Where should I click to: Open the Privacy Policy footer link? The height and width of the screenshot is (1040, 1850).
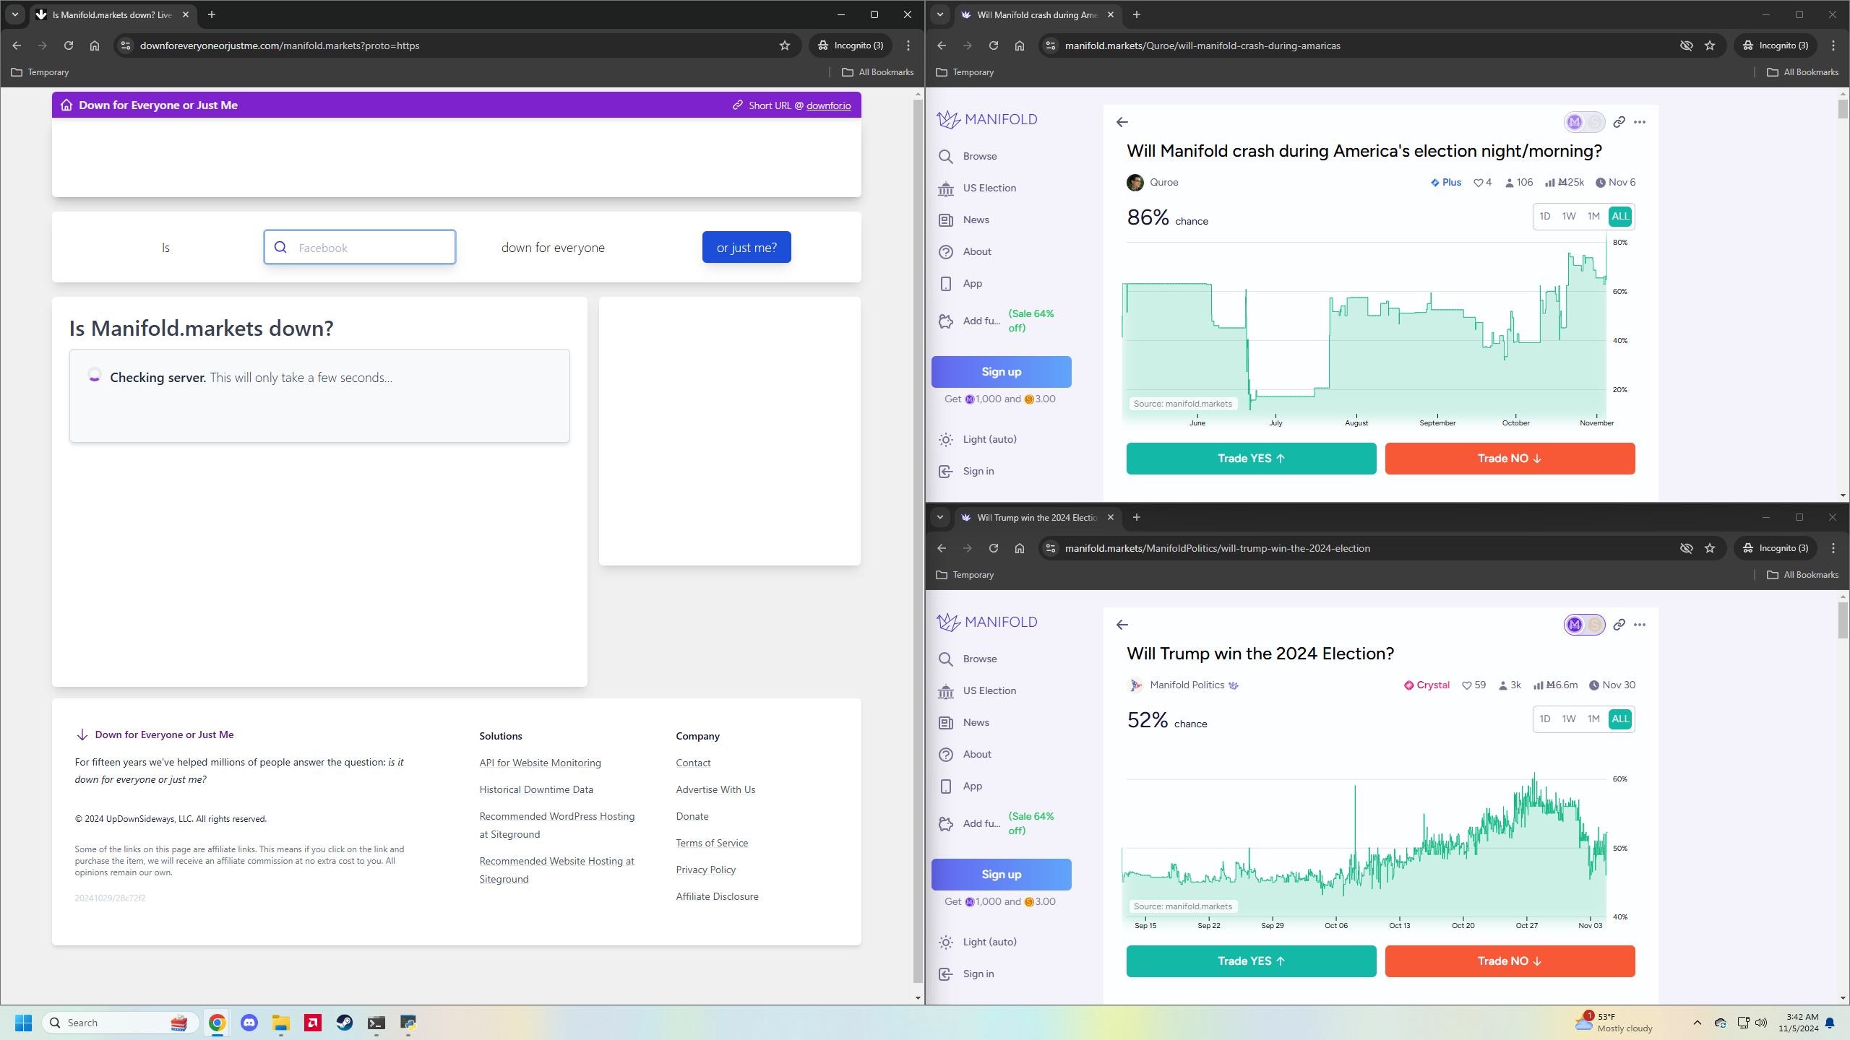point(705,870)
